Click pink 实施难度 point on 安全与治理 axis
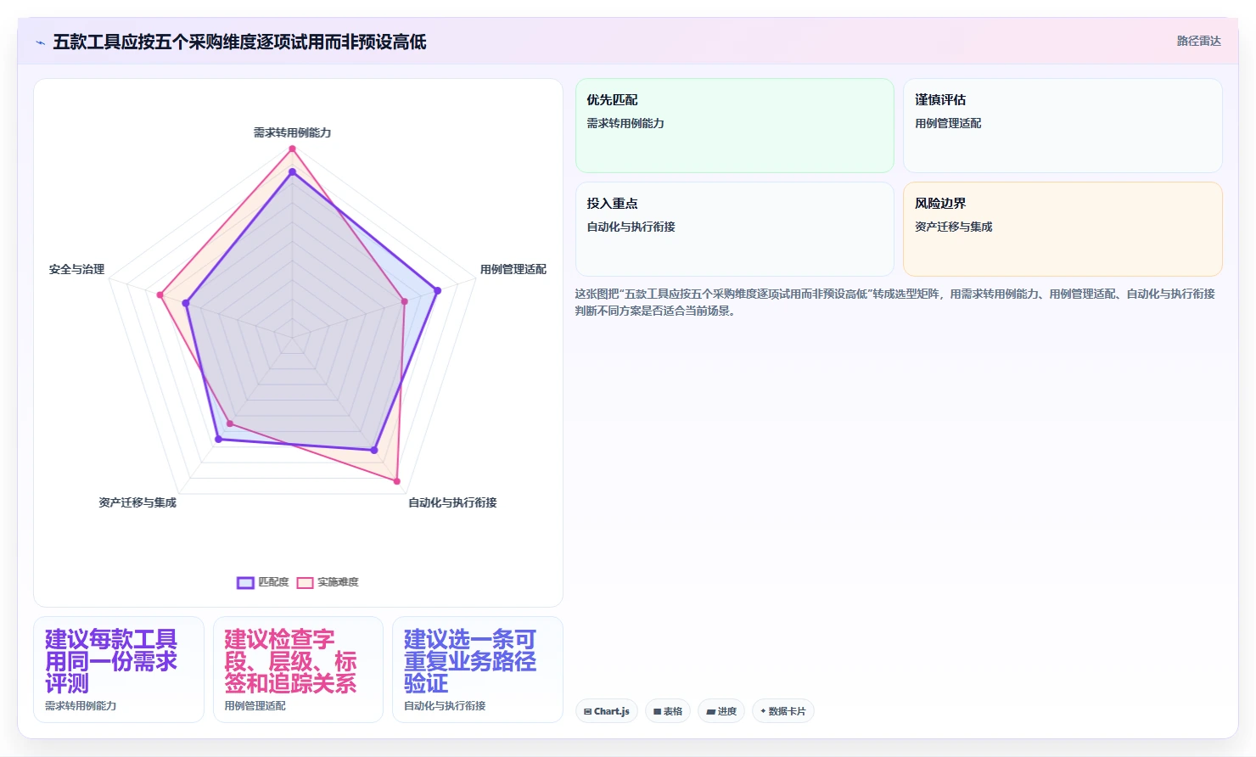The height and width of the screenshot is (757, 1256). (160, 295)
